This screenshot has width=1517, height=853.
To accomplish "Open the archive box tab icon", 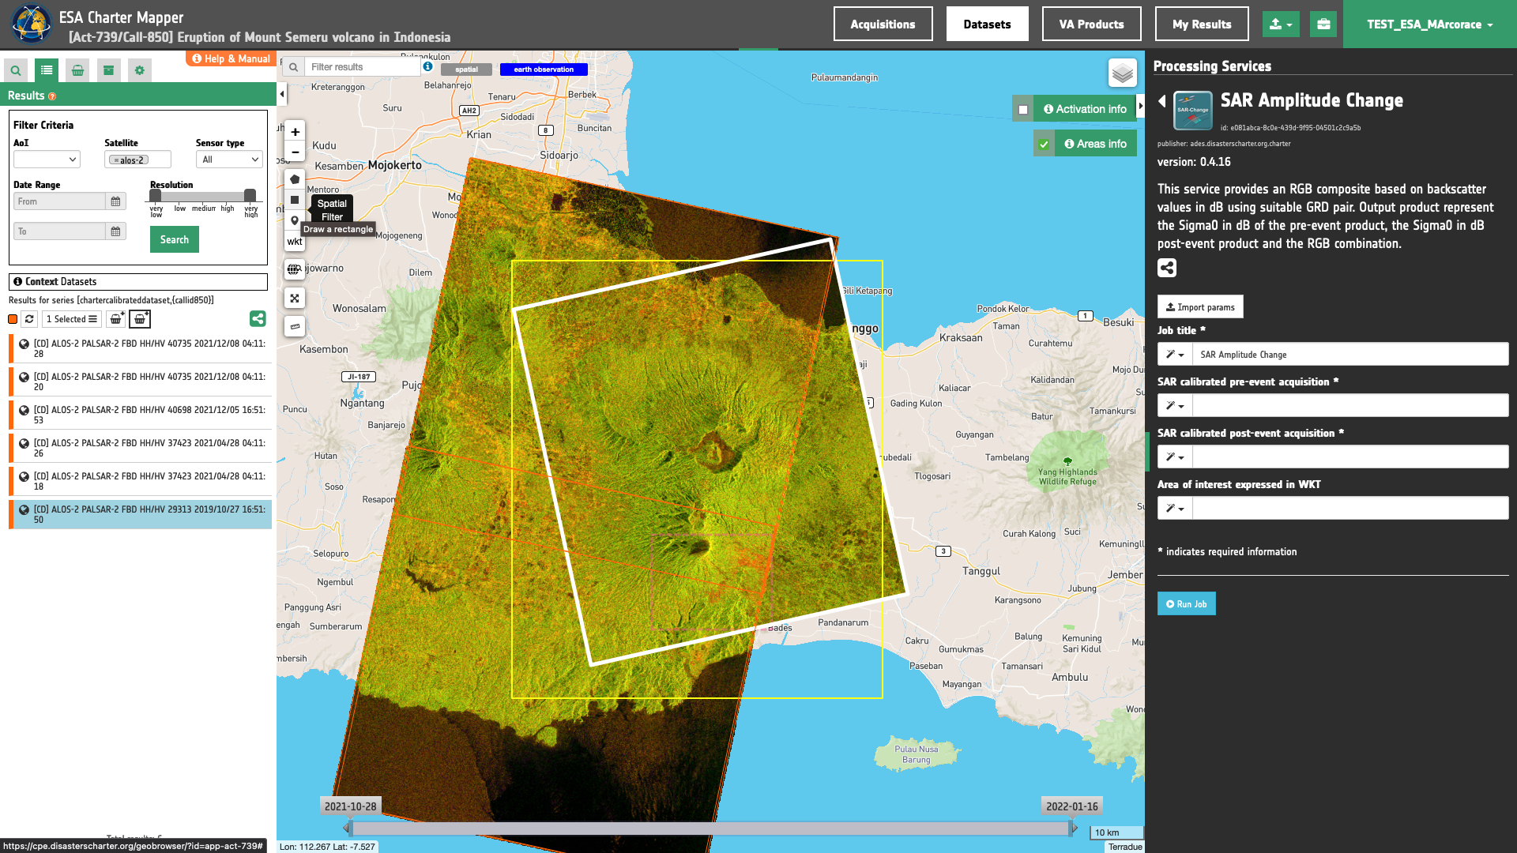I will pyautogui.click(x=108, y=70).
